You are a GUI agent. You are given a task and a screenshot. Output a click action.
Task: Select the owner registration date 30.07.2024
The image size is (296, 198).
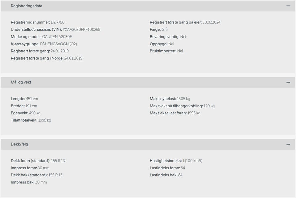tap(212, 22)
